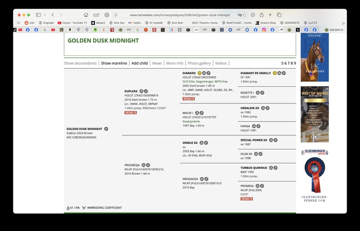Screen dimensions: 360x231
Task: Click the Add child link
Action: 139,63
